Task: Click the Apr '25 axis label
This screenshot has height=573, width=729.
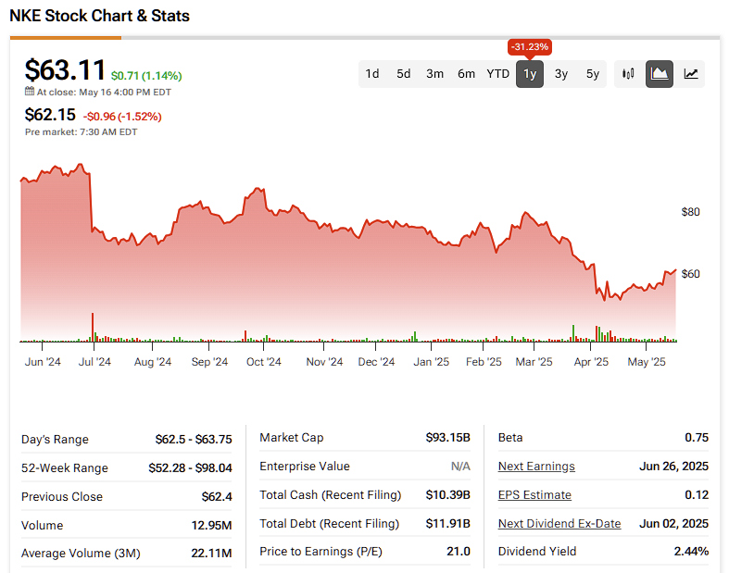Action: point(591,362)
